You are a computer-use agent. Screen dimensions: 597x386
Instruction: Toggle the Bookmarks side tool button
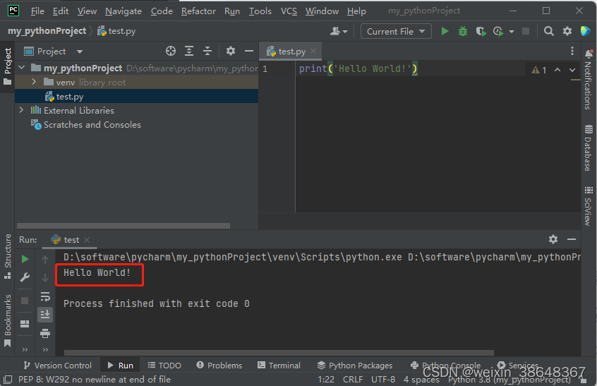pyautogui.click(x=7, y=320)
